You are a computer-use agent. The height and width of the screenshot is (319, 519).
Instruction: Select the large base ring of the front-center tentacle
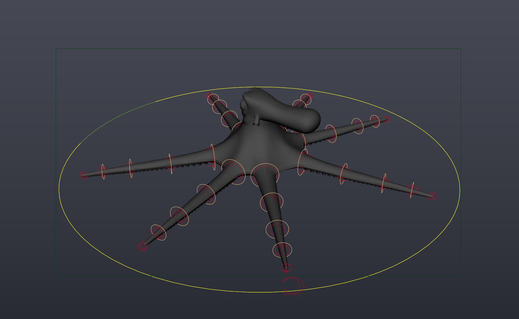point(265,176)
